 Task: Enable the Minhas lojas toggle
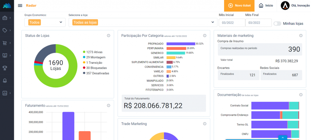pos(277,24)
